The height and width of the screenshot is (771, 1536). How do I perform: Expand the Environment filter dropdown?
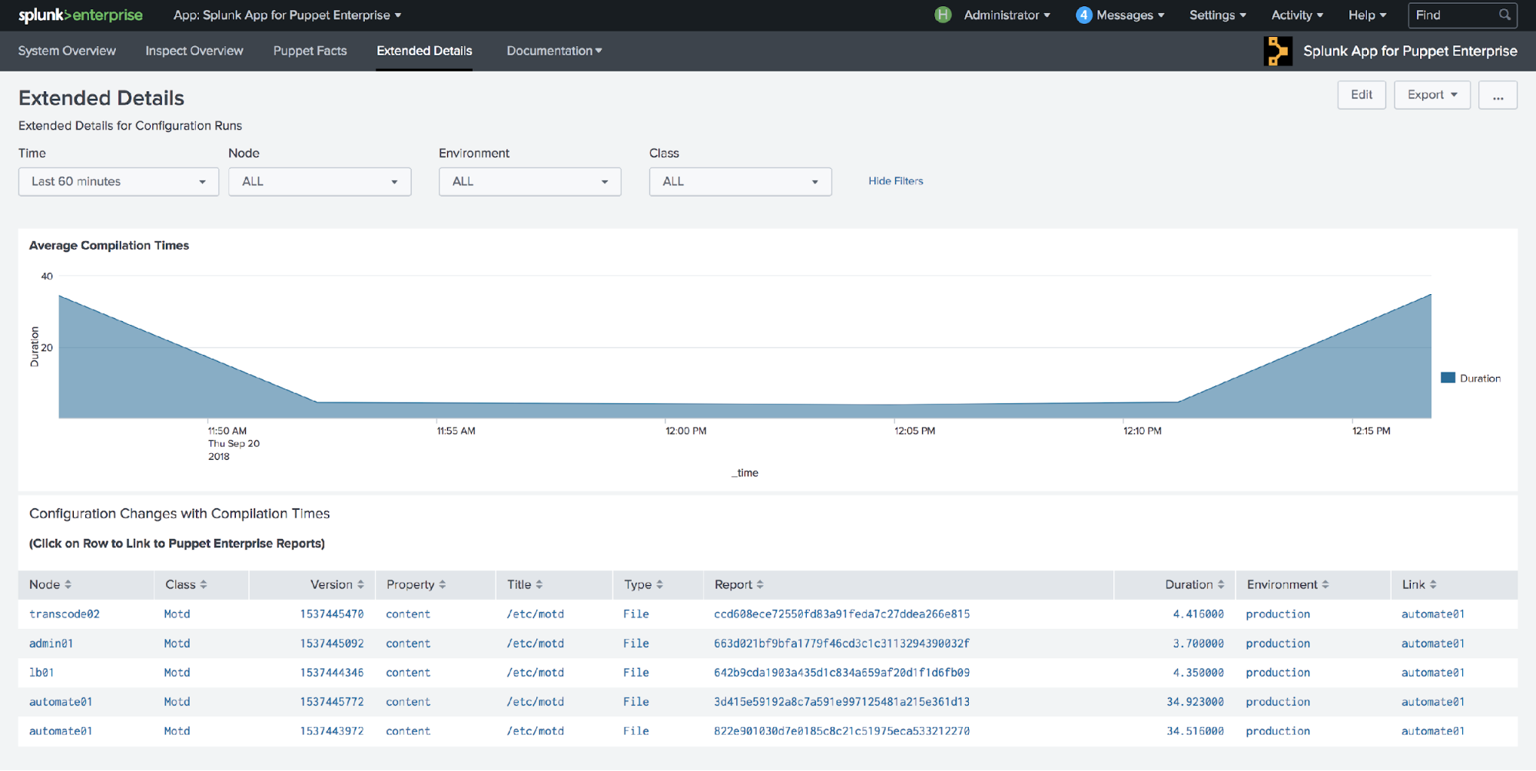pos(529,182)
